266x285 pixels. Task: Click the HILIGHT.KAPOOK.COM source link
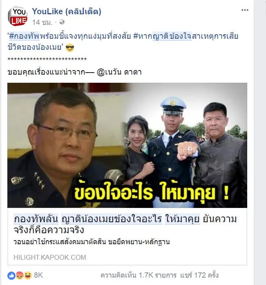[x=50, y=257]
